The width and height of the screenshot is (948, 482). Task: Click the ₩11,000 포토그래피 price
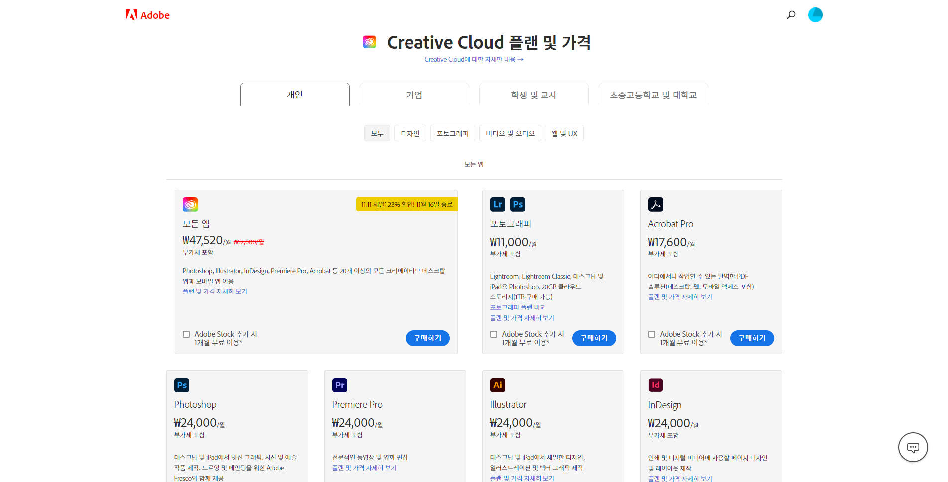click(509, 242)
